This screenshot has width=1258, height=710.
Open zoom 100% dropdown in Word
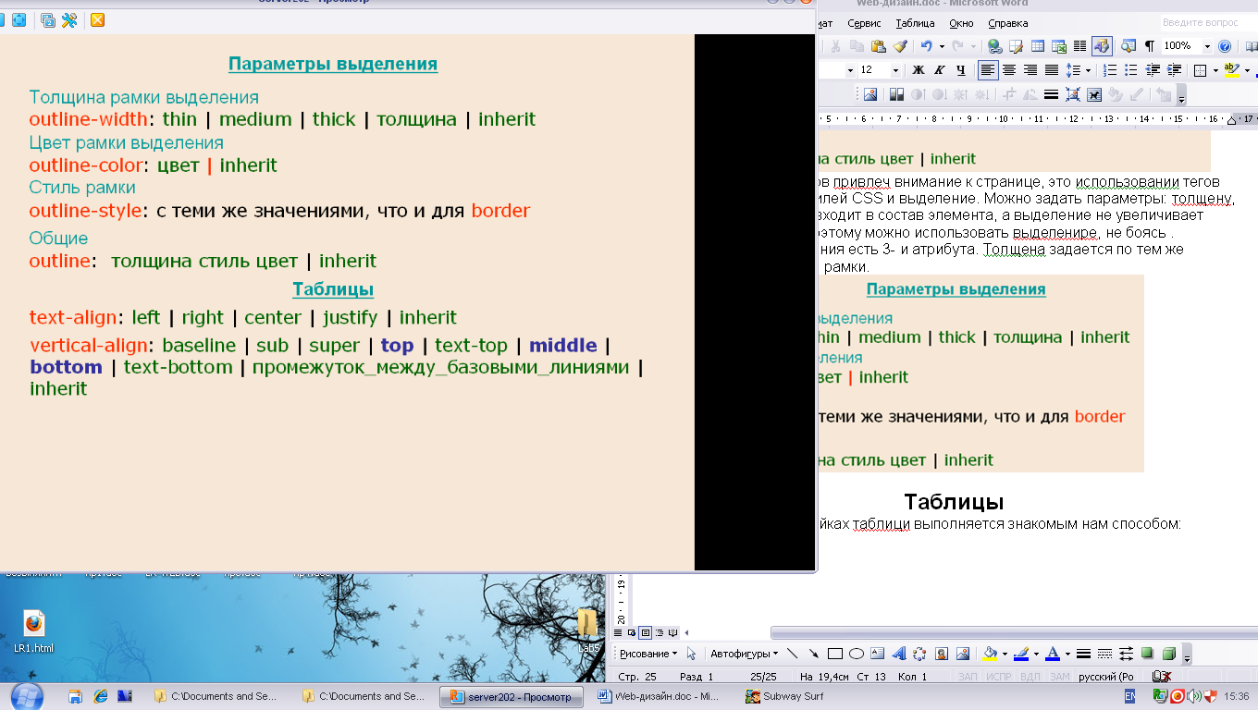[1207, 46]
